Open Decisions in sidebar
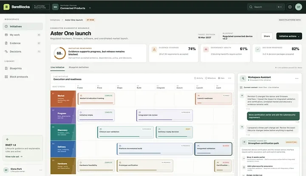This screenshot has width=306, height=176. click(23, 52)
